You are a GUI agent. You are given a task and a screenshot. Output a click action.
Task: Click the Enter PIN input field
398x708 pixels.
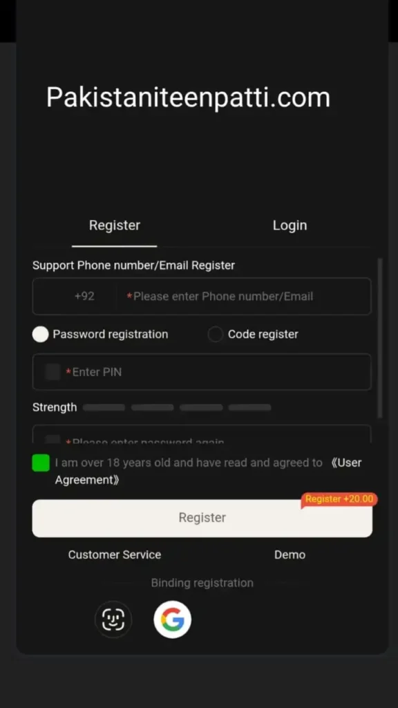(x=202, y=372)
